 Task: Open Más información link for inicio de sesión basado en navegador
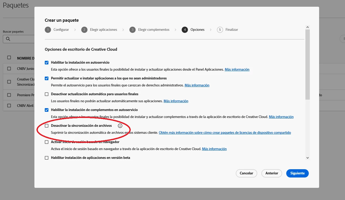tap(214, 149)
